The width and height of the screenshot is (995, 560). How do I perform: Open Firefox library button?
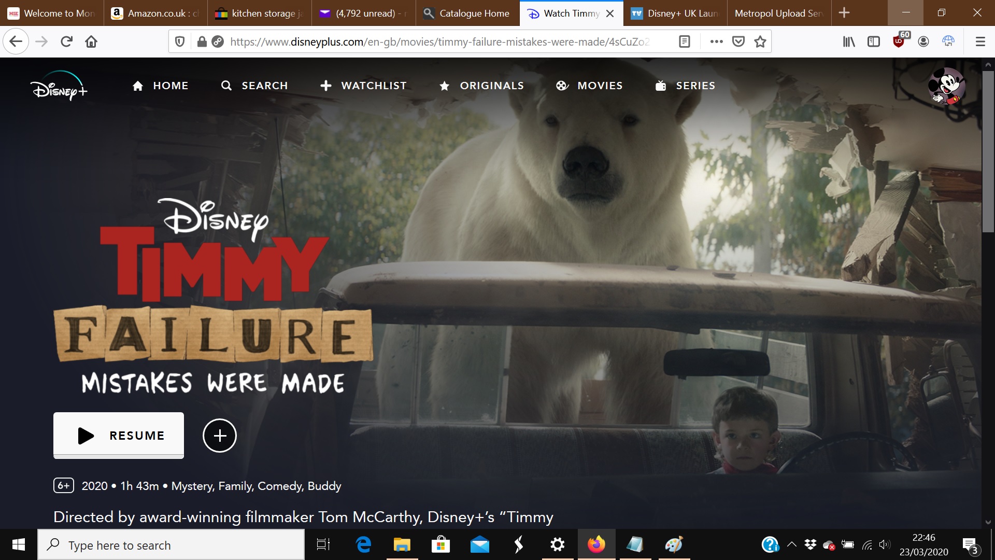(848, 41)
